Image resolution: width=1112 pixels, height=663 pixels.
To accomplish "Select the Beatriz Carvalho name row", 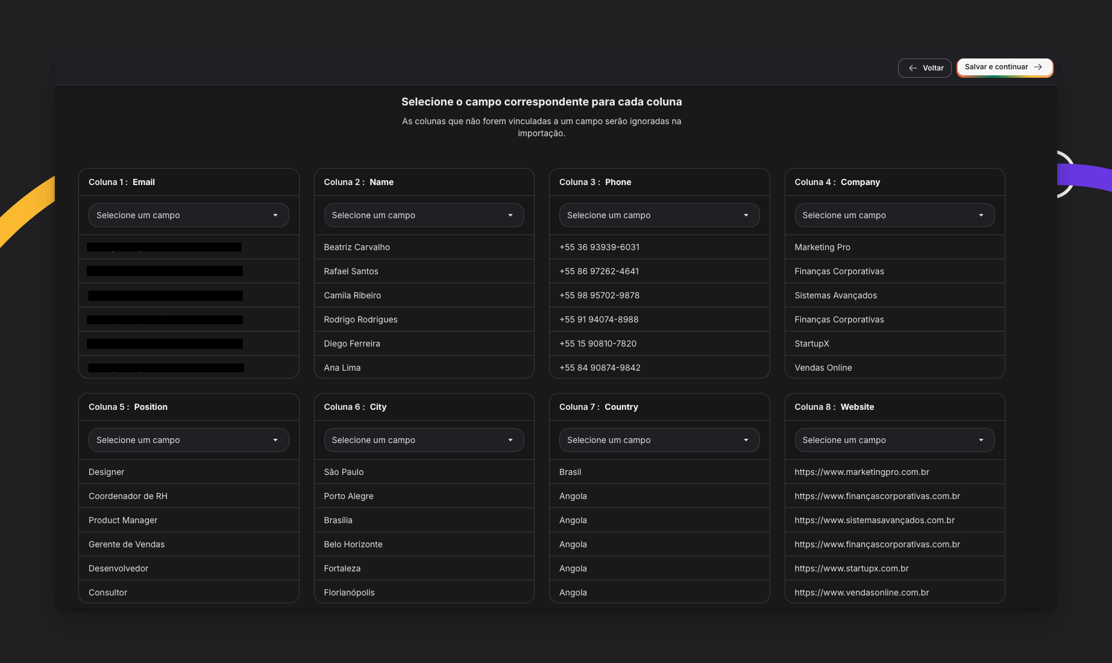I will [x=357, y=247].
